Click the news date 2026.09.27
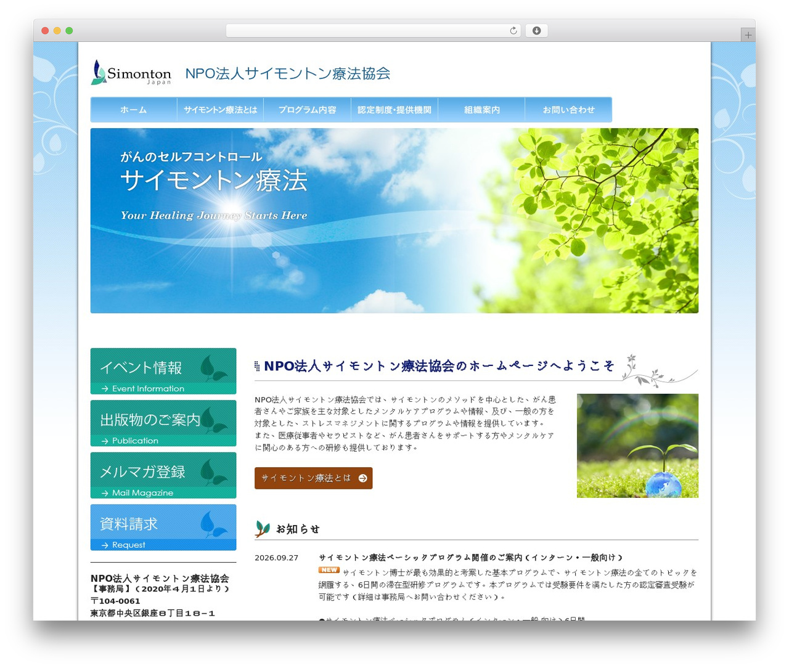 [x=276, y=558]
